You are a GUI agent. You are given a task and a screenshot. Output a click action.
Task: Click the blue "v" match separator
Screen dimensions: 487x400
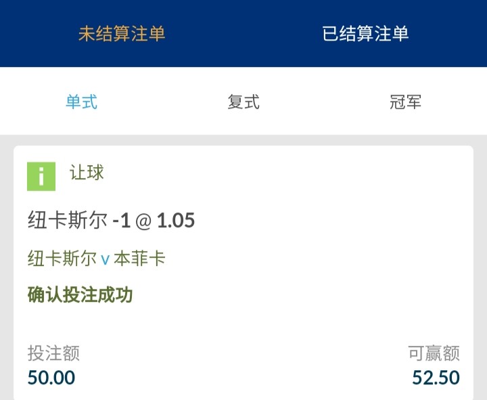click(x=105, y=259)
